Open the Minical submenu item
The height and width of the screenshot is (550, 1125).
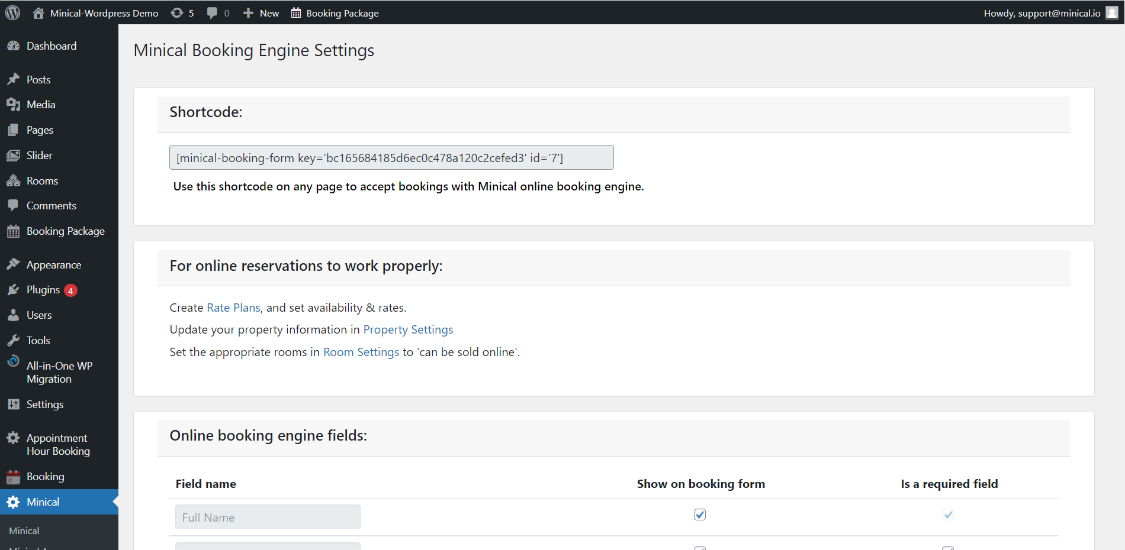click(x=24, y=531)
